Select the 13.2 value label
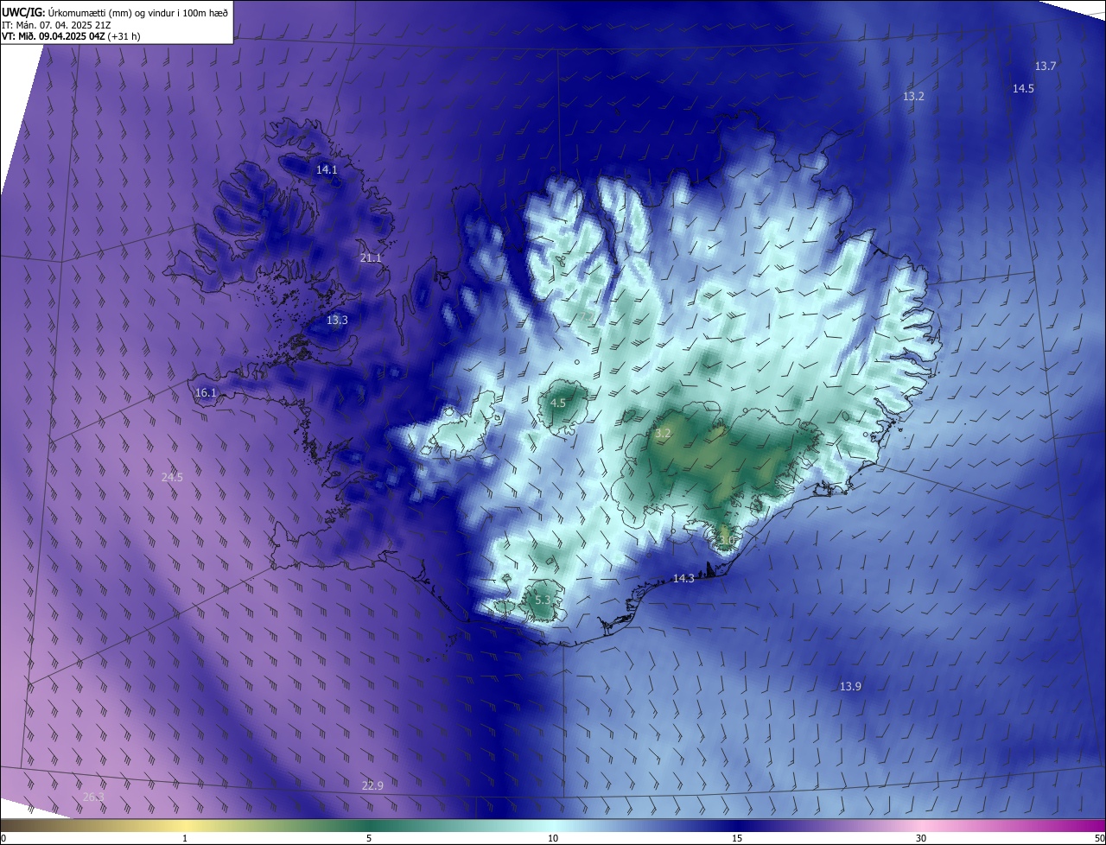Image resolution: width=1106 pixels, height=845 pixels. 913,97
